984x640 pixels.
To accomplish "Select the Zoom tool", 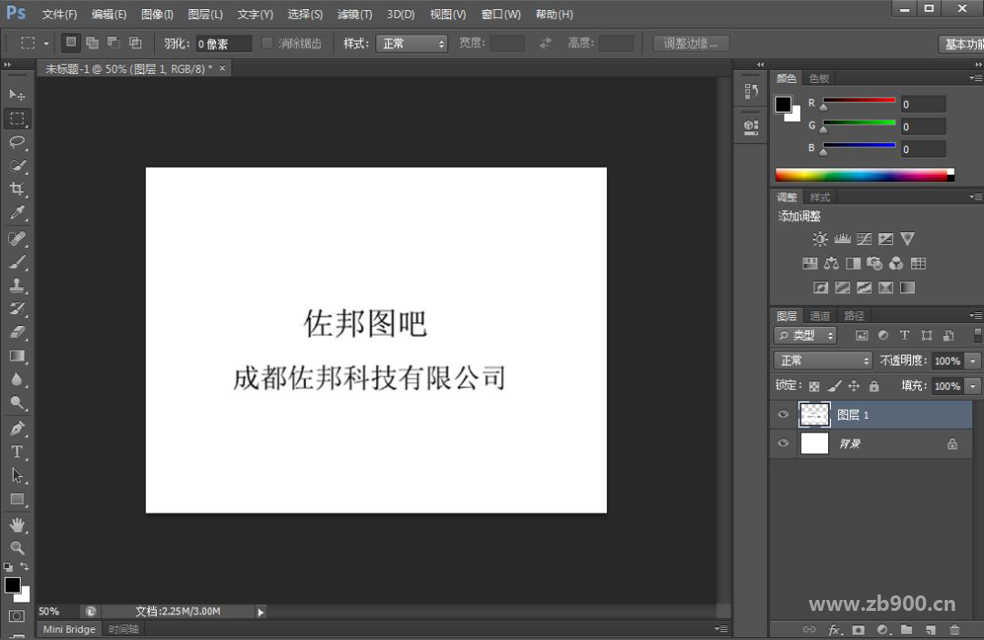I will 16,548.
